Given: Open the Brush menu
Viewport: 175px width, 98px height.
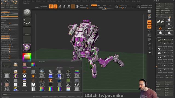Looking at the screenshot, I should 29,1.
